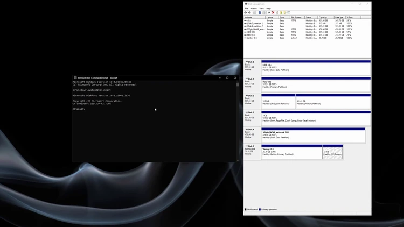404x227 pixels.
Task: Click the drive icon beside Disk 0 label
Action: (x=247, y=62)
